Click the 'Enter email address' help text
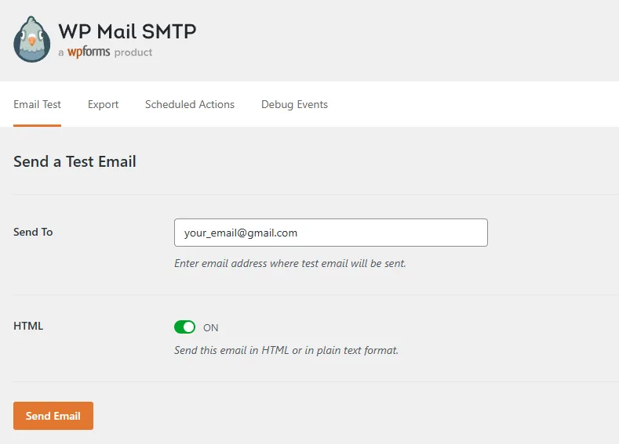The width and height of the screenshot is (619, 444). [289, 264]
